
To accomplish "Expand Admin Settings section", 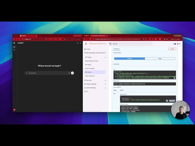I will [x=95, y=88].
